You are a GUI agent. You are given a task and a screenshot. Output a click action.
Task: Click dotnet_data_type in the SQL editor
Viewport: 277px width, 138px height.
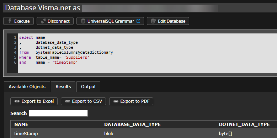click(x=54, y=48)
